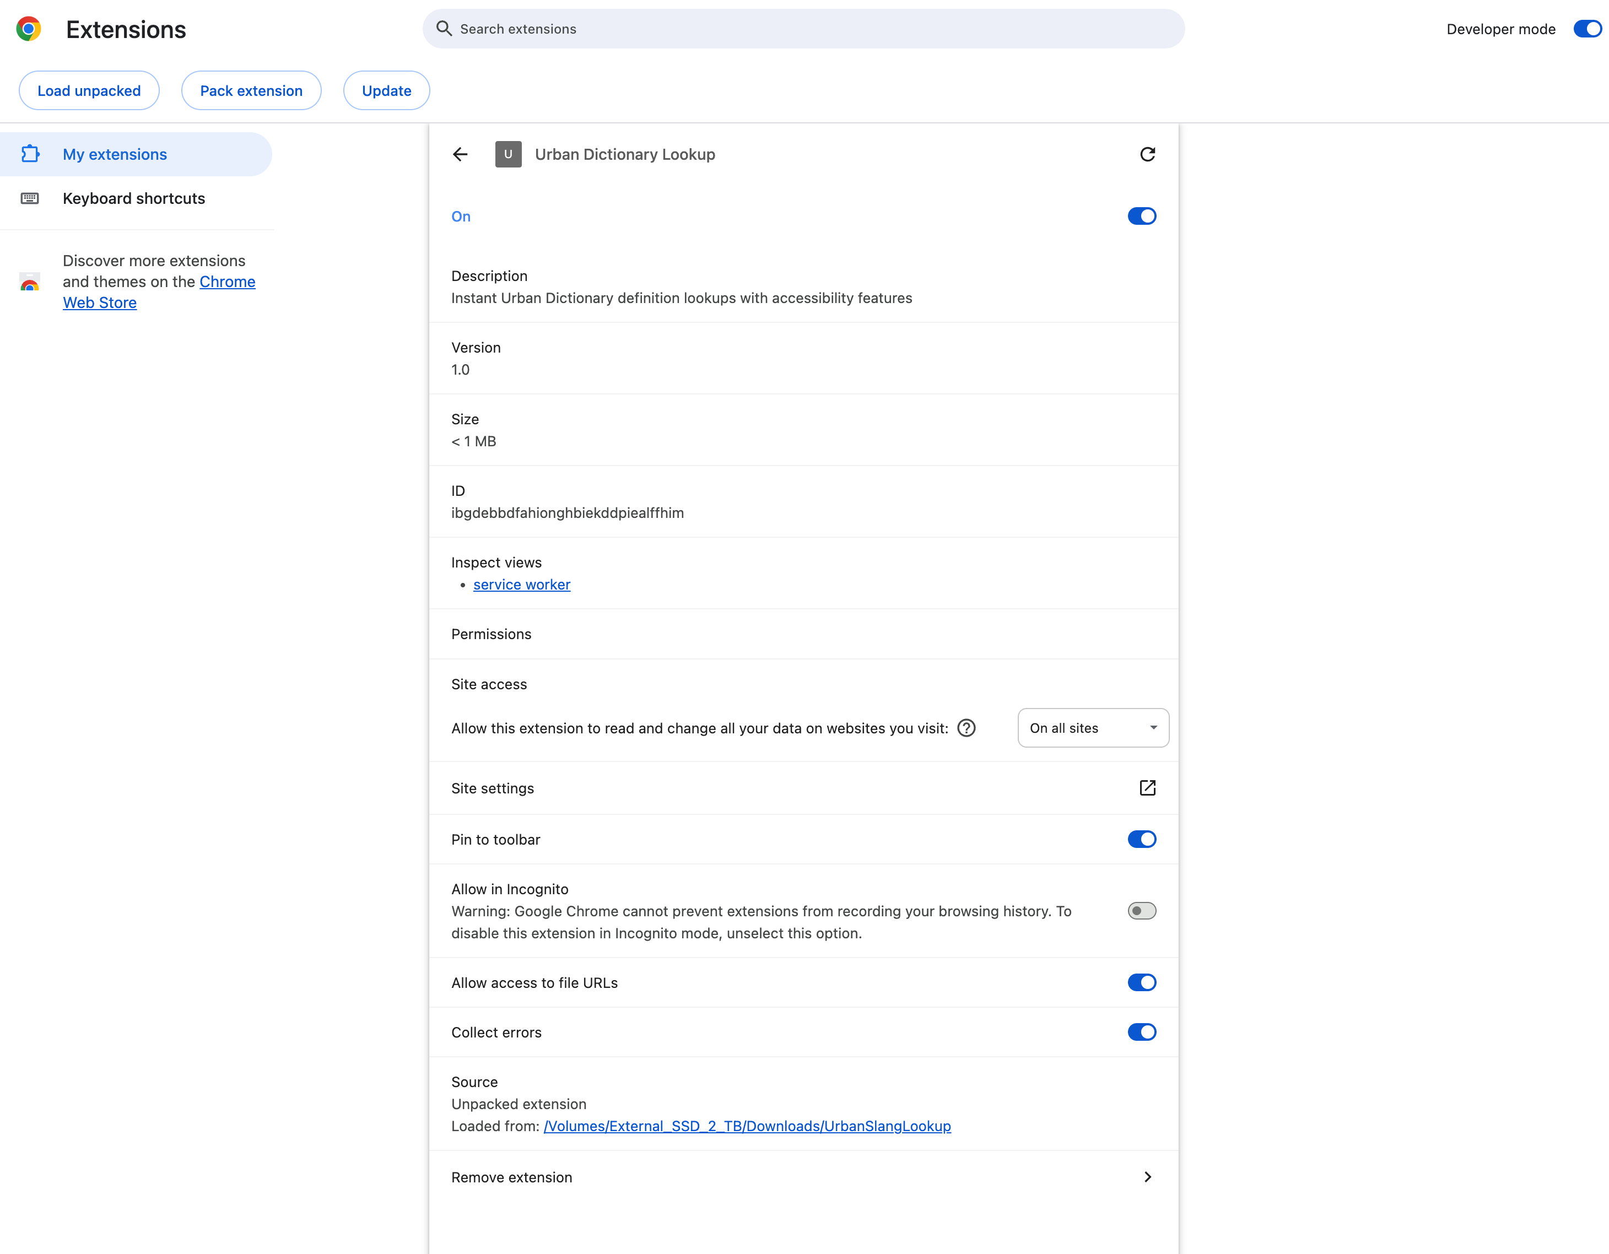The image size is (1609, 1254).
Task: Enable Allow in Incognito toggle
Action: 1141,911
